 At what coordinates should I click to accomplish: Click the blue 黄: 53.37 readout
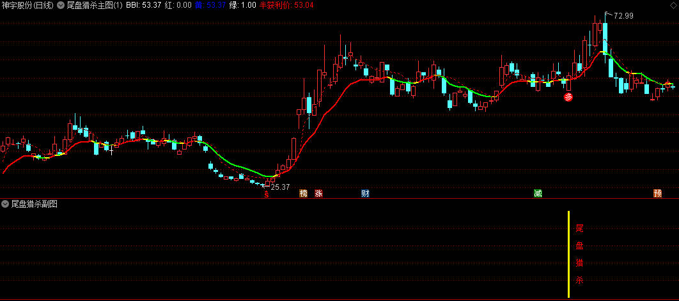point(210,5)
